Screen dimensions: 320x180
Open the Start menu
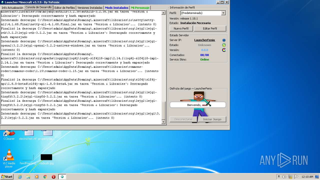click(7, 177)
